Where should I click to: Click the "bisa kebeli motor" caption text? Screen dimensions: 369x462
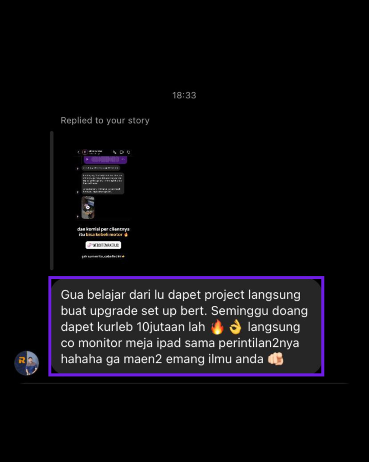104,235
